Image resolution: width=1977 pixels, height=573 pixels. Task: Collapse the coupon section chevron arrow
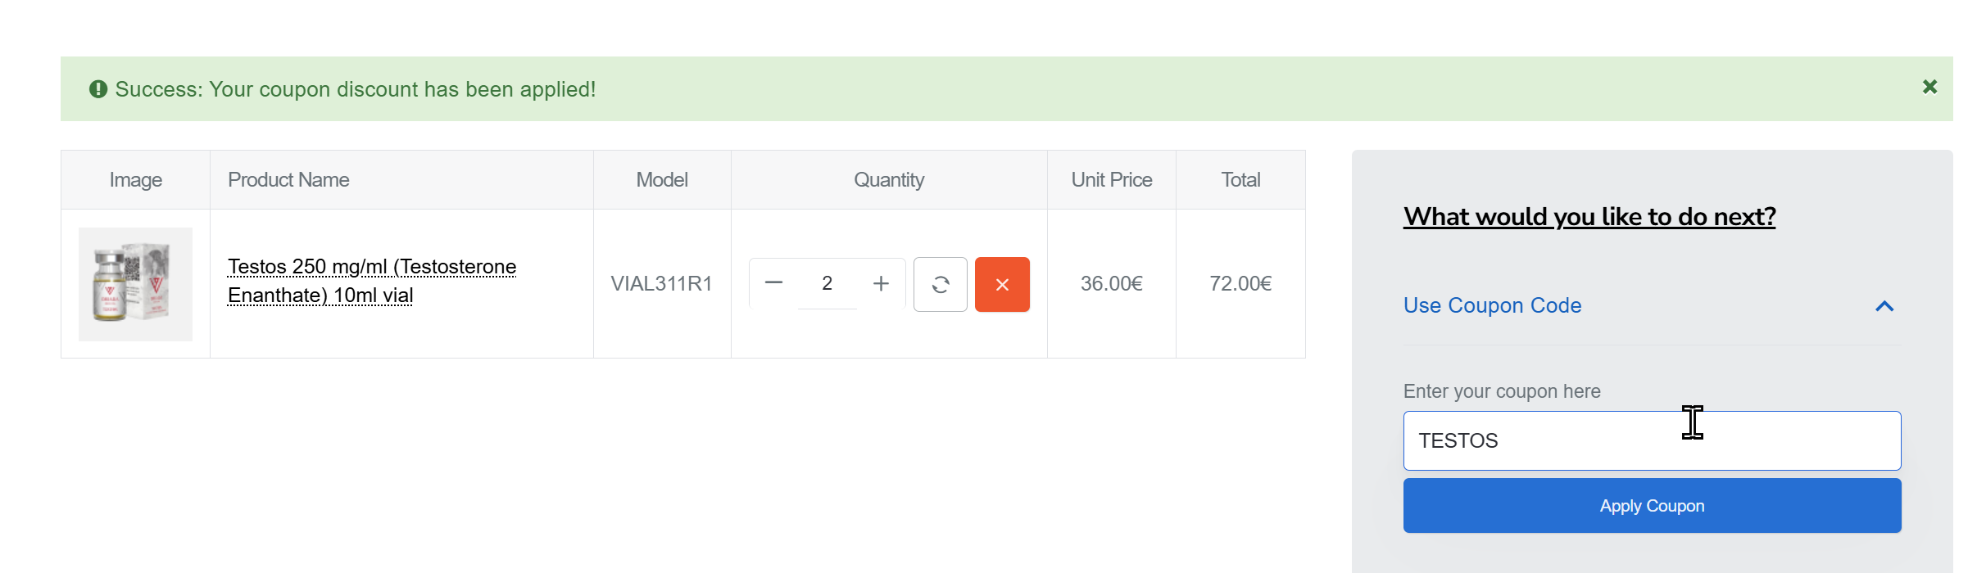(x=1884, y=306)
